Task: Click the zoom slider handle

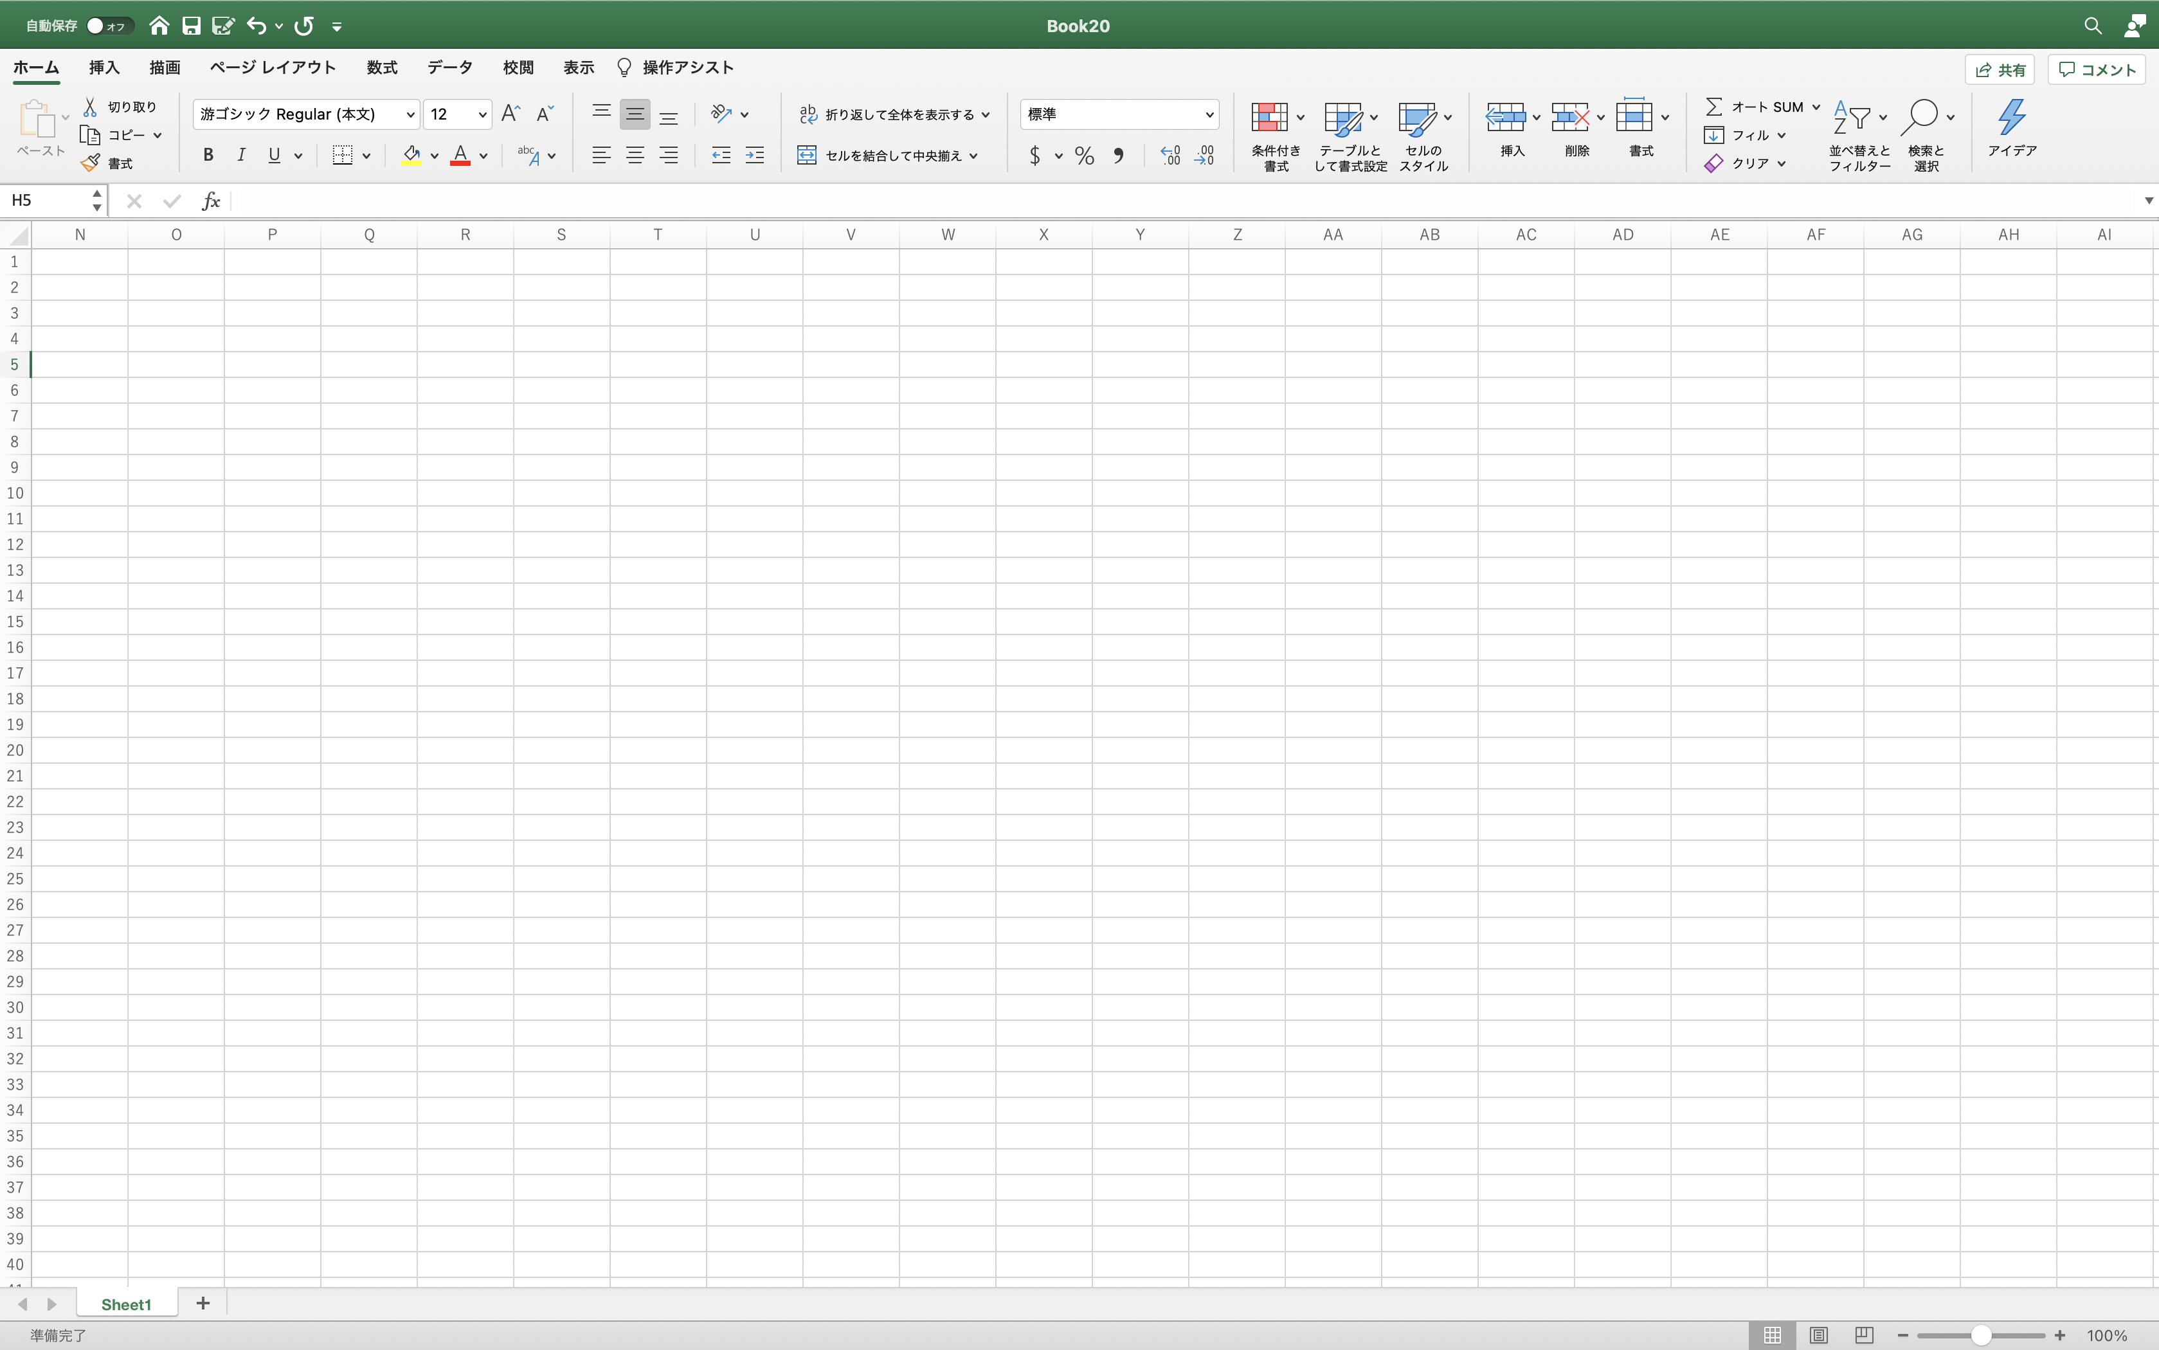Action: [1980, 1335]
